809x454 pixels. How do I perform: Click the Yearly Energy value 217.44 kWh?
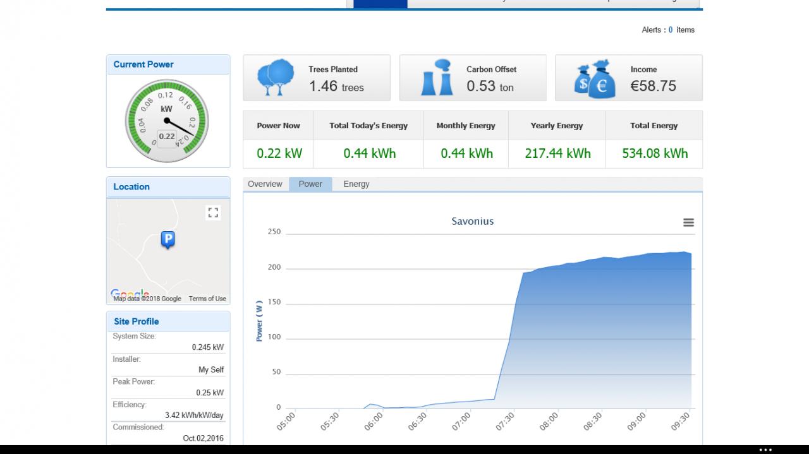coord(558,153)
